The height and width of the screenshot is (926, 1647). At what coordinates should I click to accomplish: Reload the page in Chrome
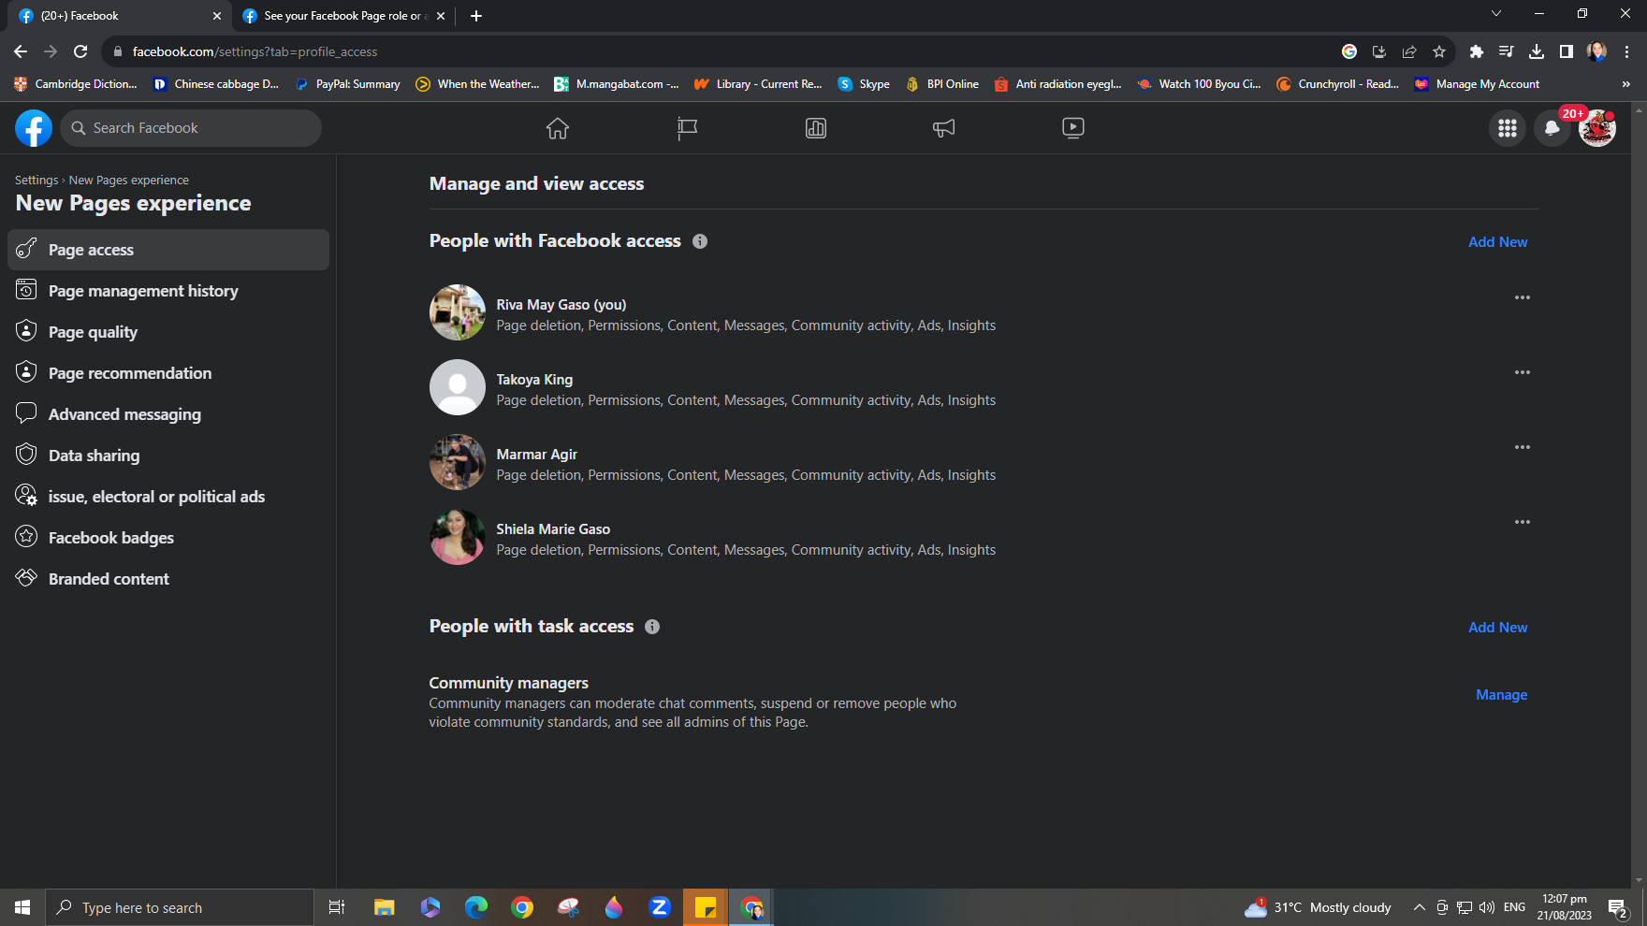click(x=80, y=51)
